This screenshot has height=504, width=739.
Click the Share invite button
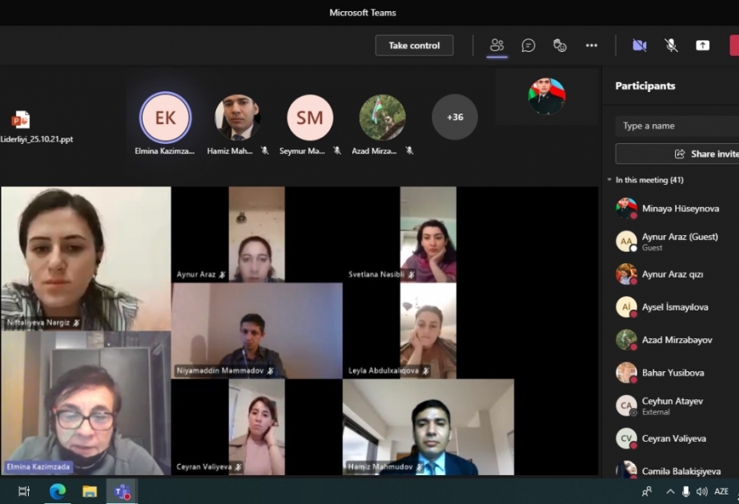(677, 154)
